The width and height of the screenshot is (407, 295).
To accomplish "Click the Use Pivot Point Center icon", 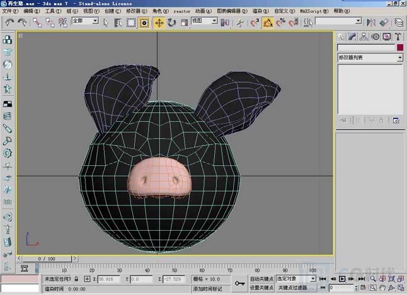I will (x=225, y=23).
